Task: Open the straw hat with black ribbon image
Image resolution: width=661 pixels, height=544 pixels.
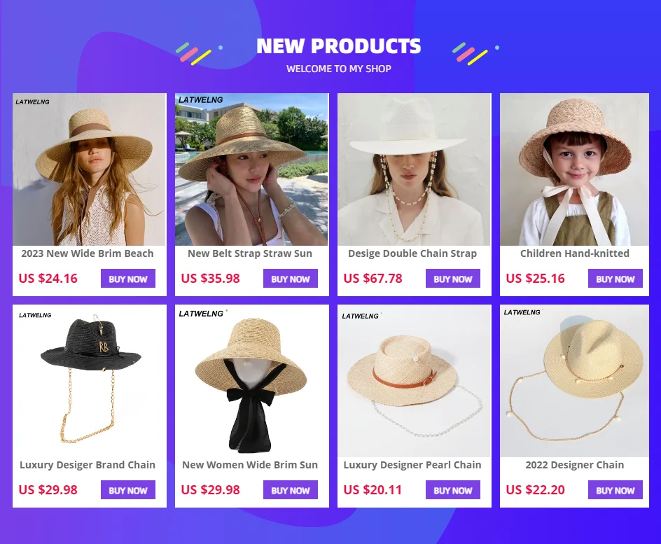Action: tap(251, 381)
